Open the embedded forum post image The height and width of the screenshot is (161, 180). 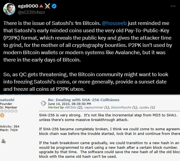click(90, 127)
